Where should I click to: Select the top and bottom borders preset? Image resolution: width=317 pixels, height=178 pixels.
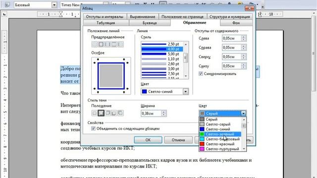114,44
